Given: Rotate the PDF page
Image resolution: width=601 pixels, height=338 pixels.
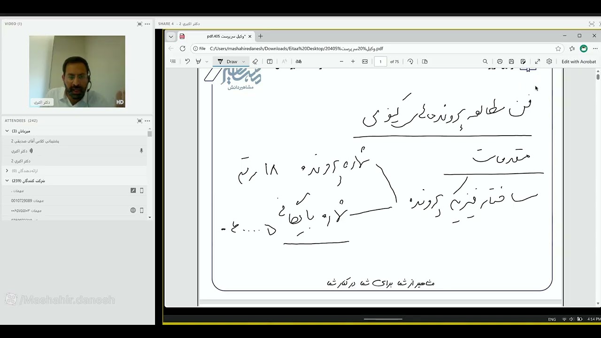Looking at the screenshot, I should coord(410,61).
